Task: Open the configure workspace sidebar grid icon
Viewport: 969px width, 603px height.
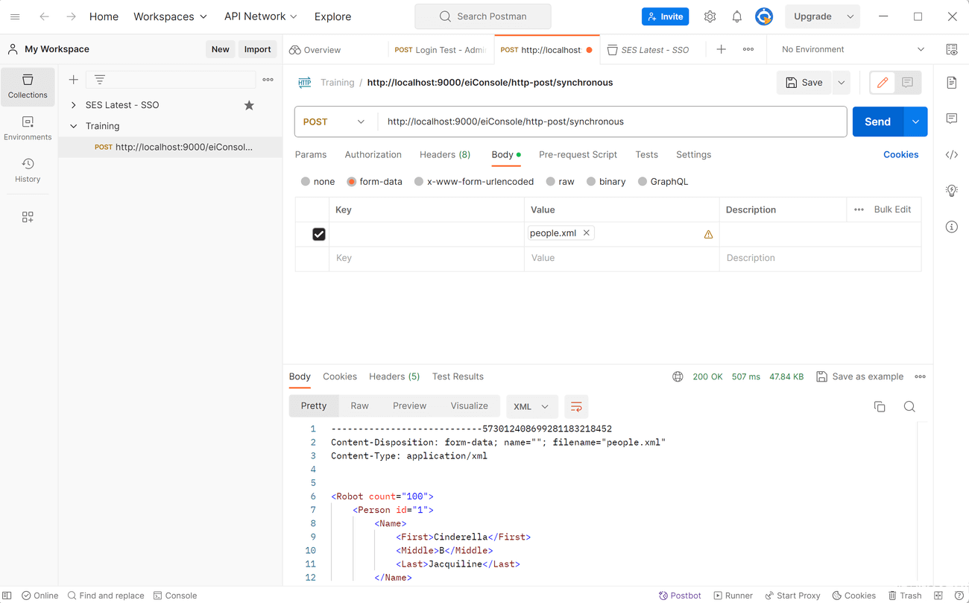Action: (x=28, y=217)
